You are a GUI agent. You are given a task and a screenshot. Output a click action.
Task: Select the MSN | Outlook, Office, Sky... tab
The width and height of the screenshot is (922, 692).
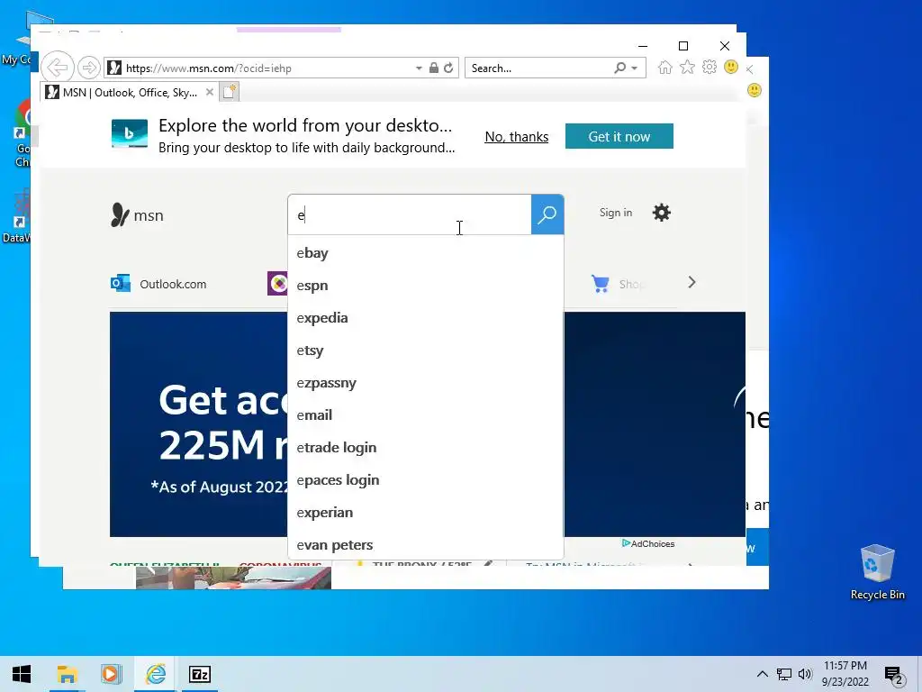pyautogui.click(x=130, y=93)
